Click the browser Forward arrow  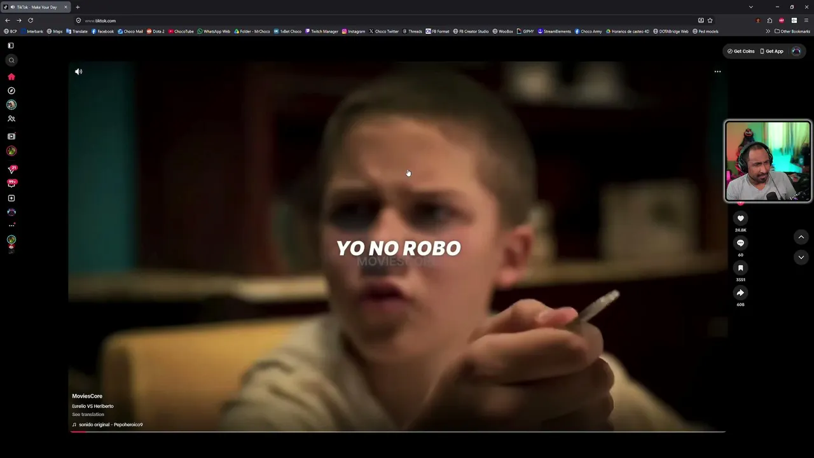(x=19, y=20)
